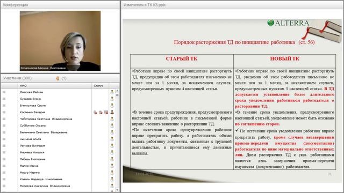Click the red text по соглашению сторон
Screen dimensions: 344x193
click(x=257, y=124)
